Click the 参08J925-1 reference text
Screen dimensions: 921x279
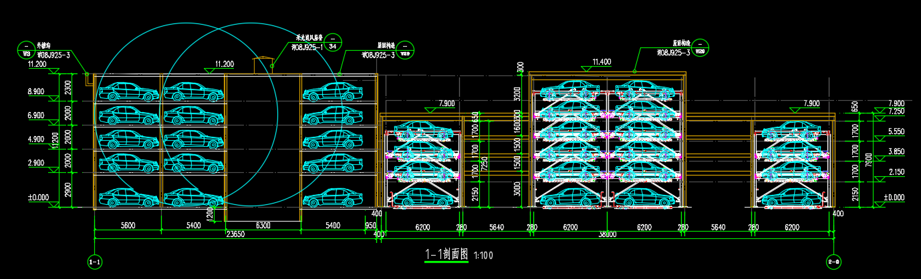(x=308, y=47)
